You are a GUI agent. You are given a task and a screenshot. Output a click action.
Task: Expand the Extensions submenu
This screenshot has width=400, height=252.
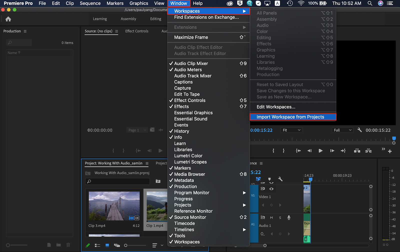point(208,27)
